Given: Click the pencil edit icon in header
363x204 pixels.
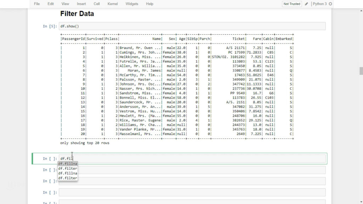Looking at the screenshot, I should (306, 4).
